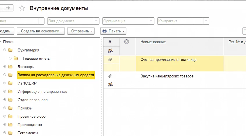Click the Отдел персонала folder icon

[x=10, y=100]
